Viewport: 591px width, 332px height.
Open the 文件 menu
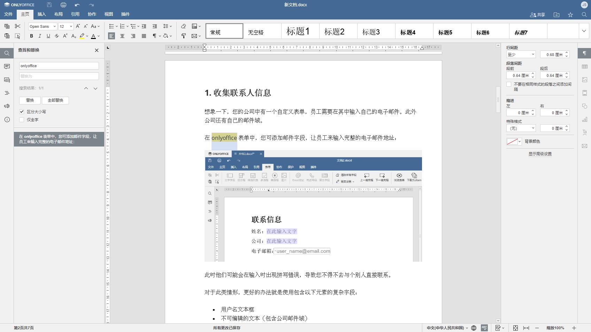click(x=8, y=14)
